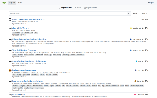Open the Sort dropdown
This screenshot has height=98, width=157.
click(x=144, y=14)
